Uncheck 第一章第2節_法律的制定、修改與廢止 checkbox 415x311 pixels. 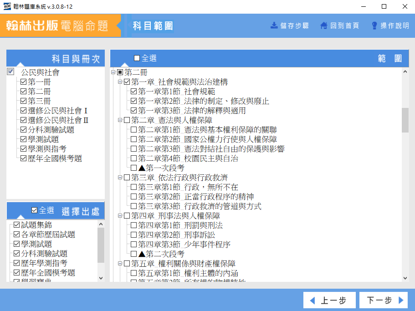[x=133, y=101]
